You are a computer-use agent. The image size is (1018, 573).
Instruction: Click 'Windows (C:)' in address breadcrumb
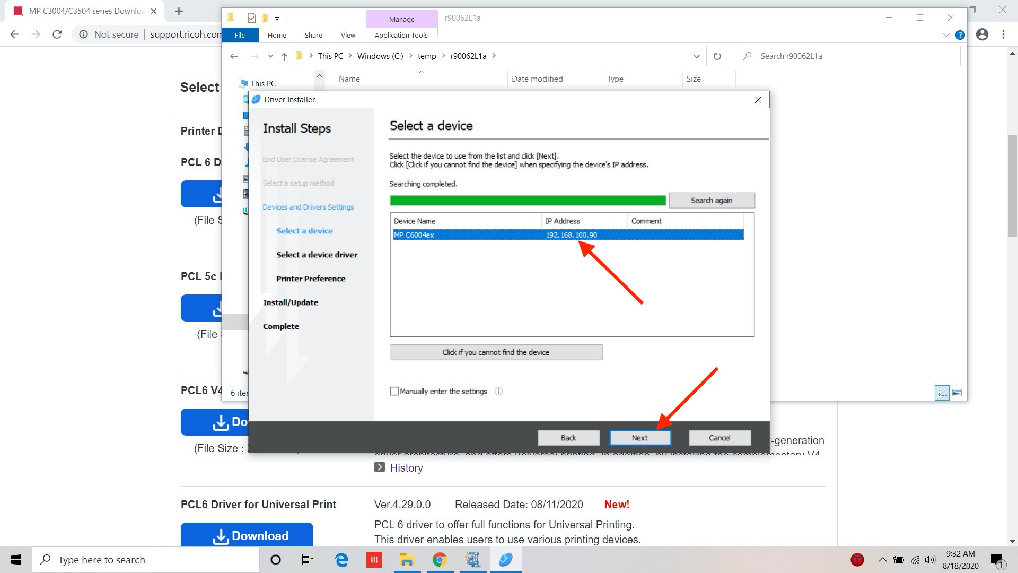(x=380, y=56)
